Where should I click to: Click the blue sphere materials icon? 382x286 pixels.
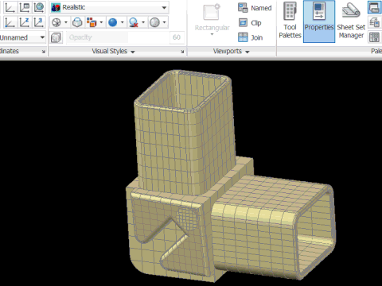113,22
